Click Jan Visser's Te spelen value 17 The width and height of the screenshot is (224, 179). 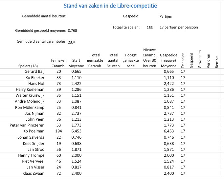[183, 167]
